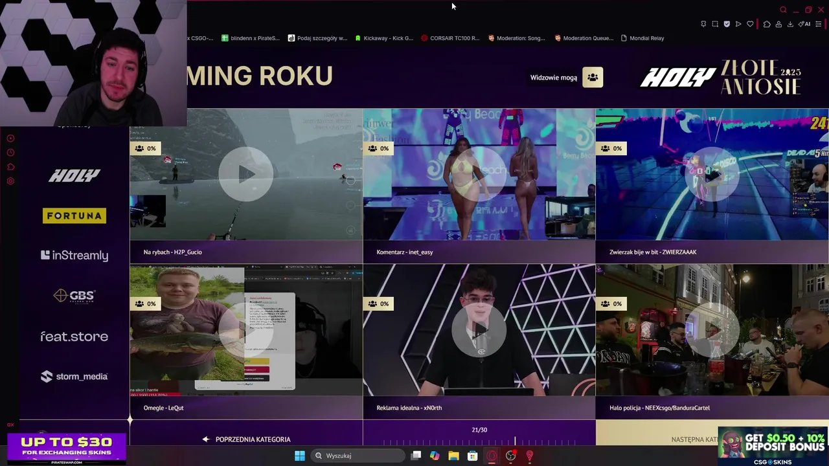Click vote percentage badge on Zwierzak clip

(x=611, y=148)
